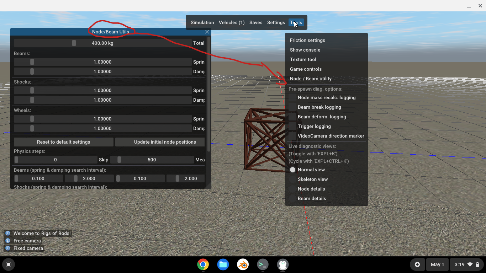This screenshot has height=273, width=486.
Task: Click the Beams damping slider
Action: [x=103, y=71]
